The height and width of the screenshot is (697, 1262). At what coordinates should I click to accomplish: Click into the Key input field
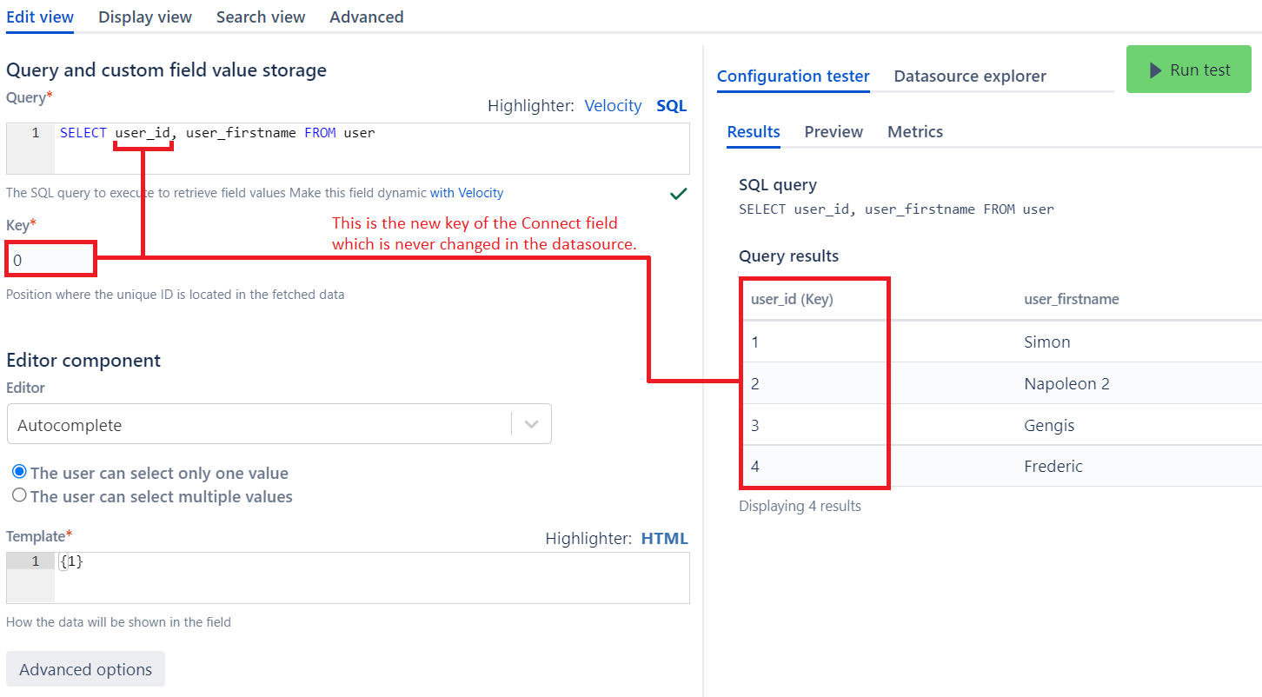coord(50,260)
